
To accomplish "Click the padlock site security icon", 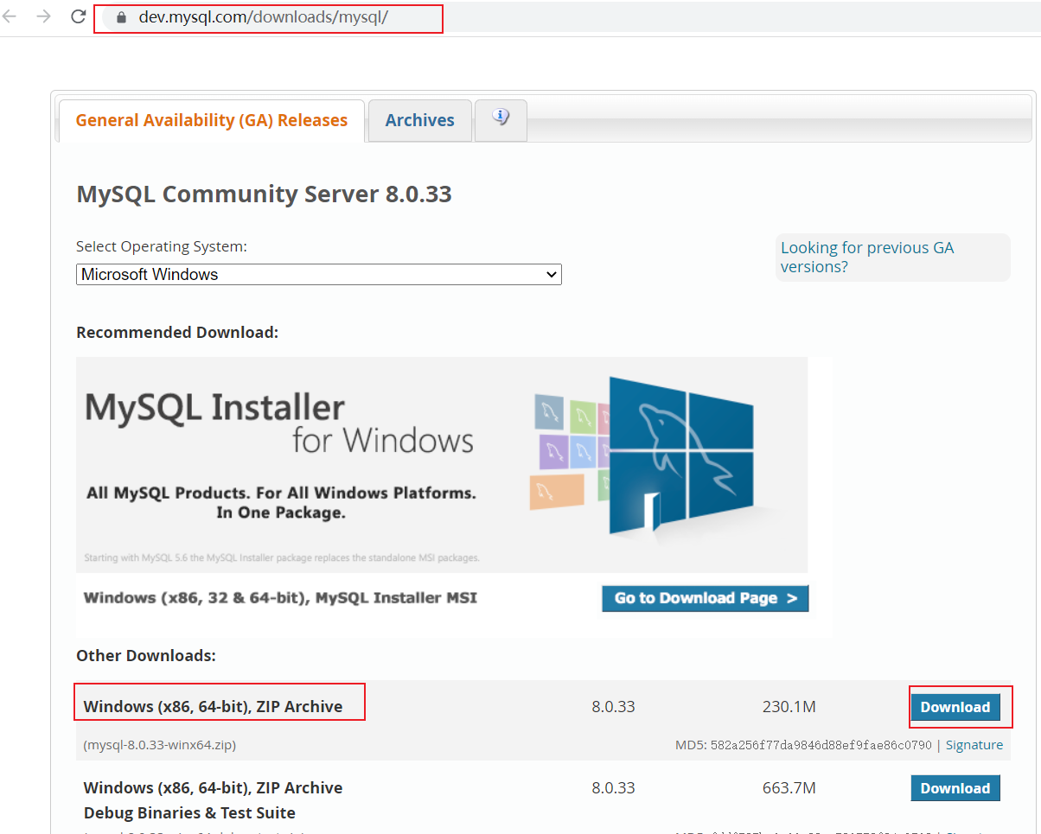I will tap(120, 17).
